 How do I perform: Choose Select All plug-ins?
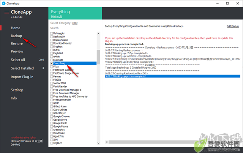[x=18, y=60]
